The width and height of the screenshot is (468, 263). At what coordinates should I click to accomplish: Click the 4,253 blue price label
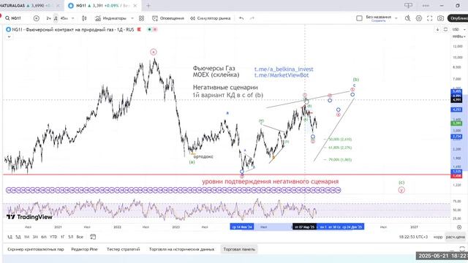tap(457, 110)
